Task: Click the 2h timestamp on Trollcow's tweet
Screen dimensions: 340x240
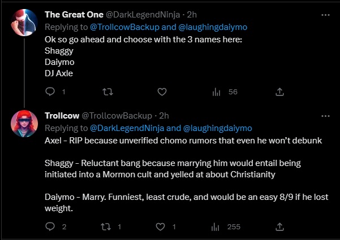Action: [164, 115]
